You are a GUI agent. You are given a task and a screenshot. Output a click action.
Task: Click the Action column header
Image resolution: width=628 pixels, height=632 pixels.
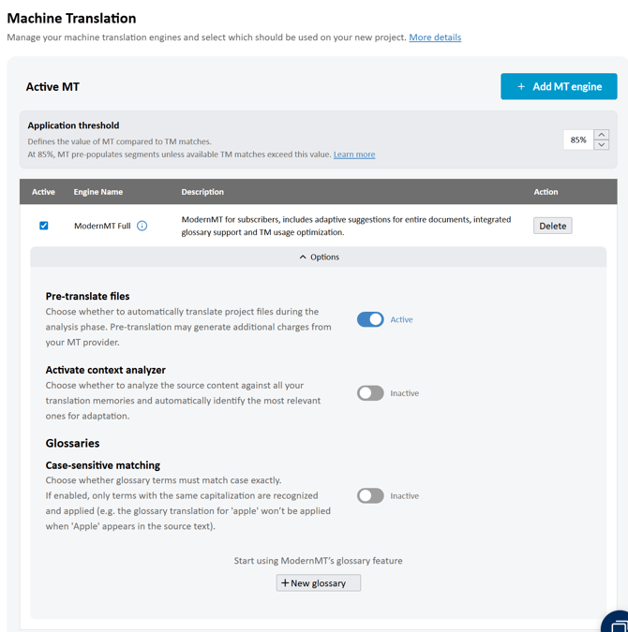(546, 192)
